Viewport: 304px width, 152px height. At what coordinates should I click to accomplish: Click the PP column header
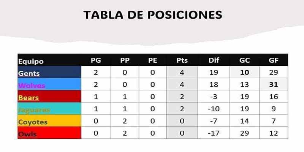coord(125,60)
